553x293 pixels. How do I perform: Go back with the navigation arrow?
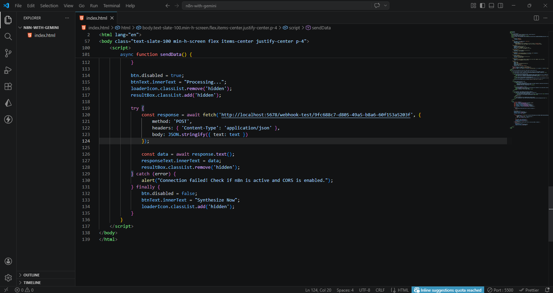(x=168, y=6)
